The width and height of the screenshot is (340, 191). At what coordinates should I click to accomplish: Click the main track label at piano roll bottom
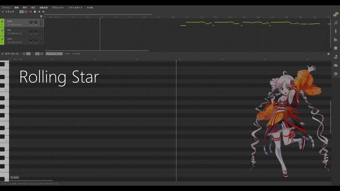[x=15, y=177]
